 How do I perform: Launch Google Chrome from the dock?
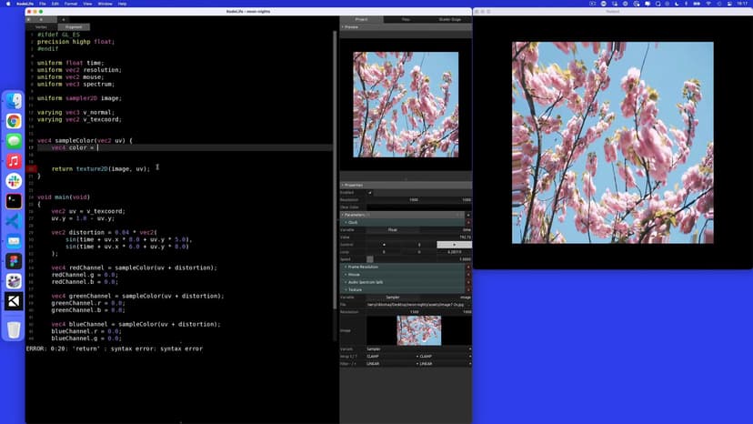[14, 121]
